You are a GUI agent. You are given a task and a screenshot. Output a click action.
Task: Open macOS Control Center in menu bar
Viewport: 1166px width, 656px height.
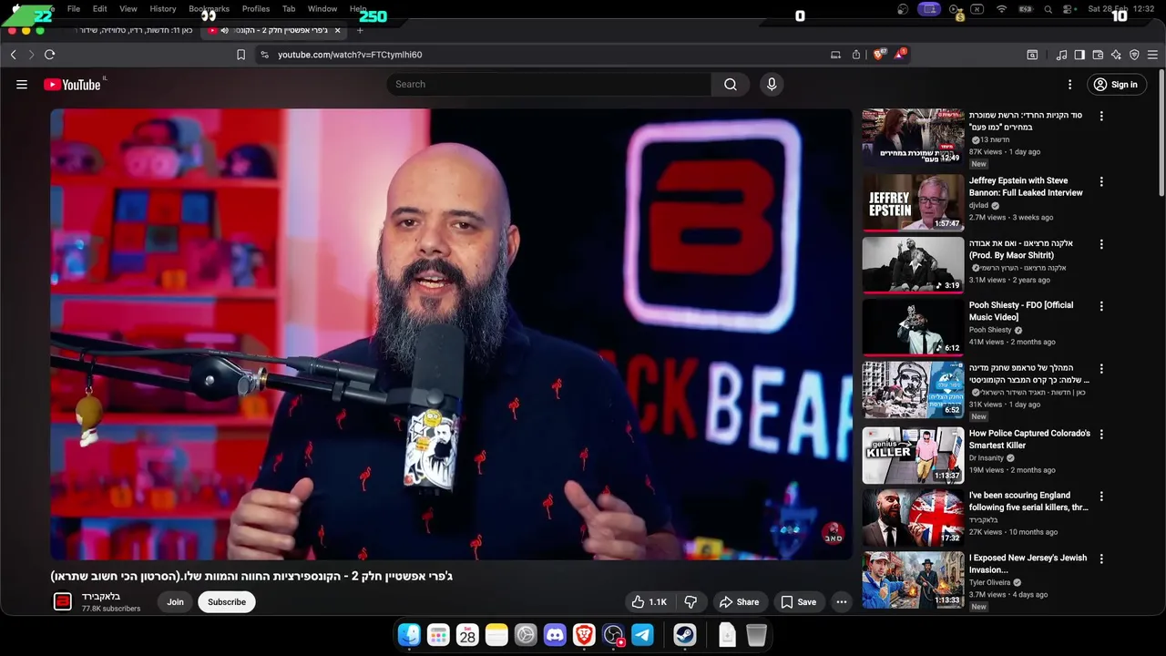(x=1067, y=9)
